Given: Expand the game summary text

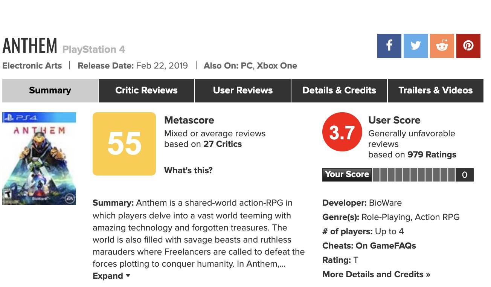Looking at the screenshot, I should pyautogui.click(x=111, y=276).
